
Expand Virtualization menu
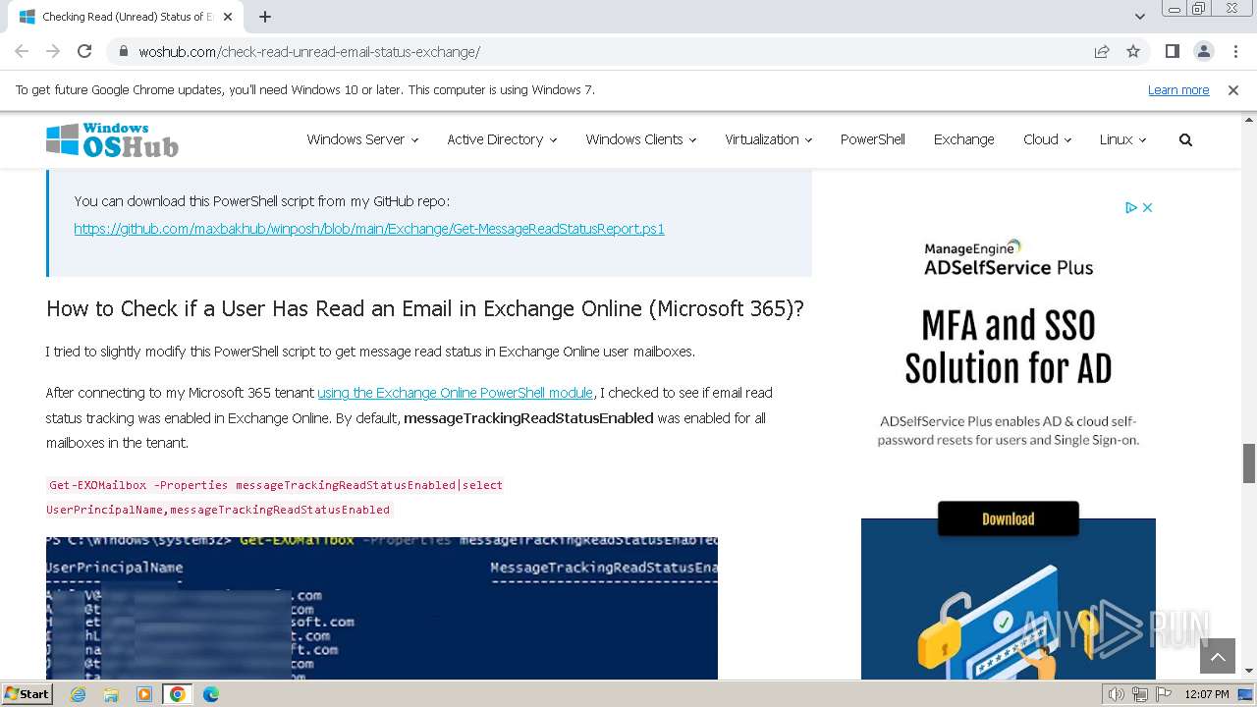[769, 139]
